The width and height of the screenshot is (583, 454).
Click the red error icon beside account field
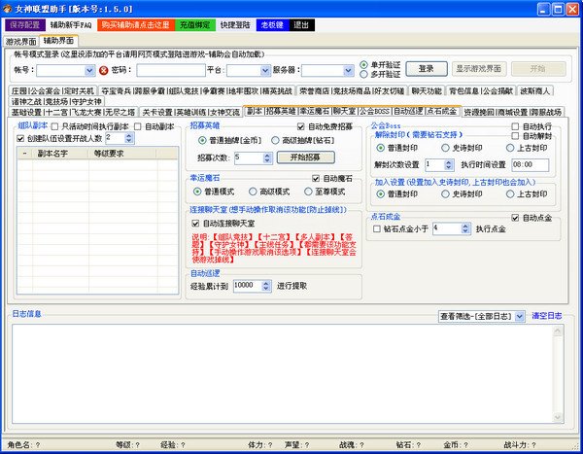point(103,70)
